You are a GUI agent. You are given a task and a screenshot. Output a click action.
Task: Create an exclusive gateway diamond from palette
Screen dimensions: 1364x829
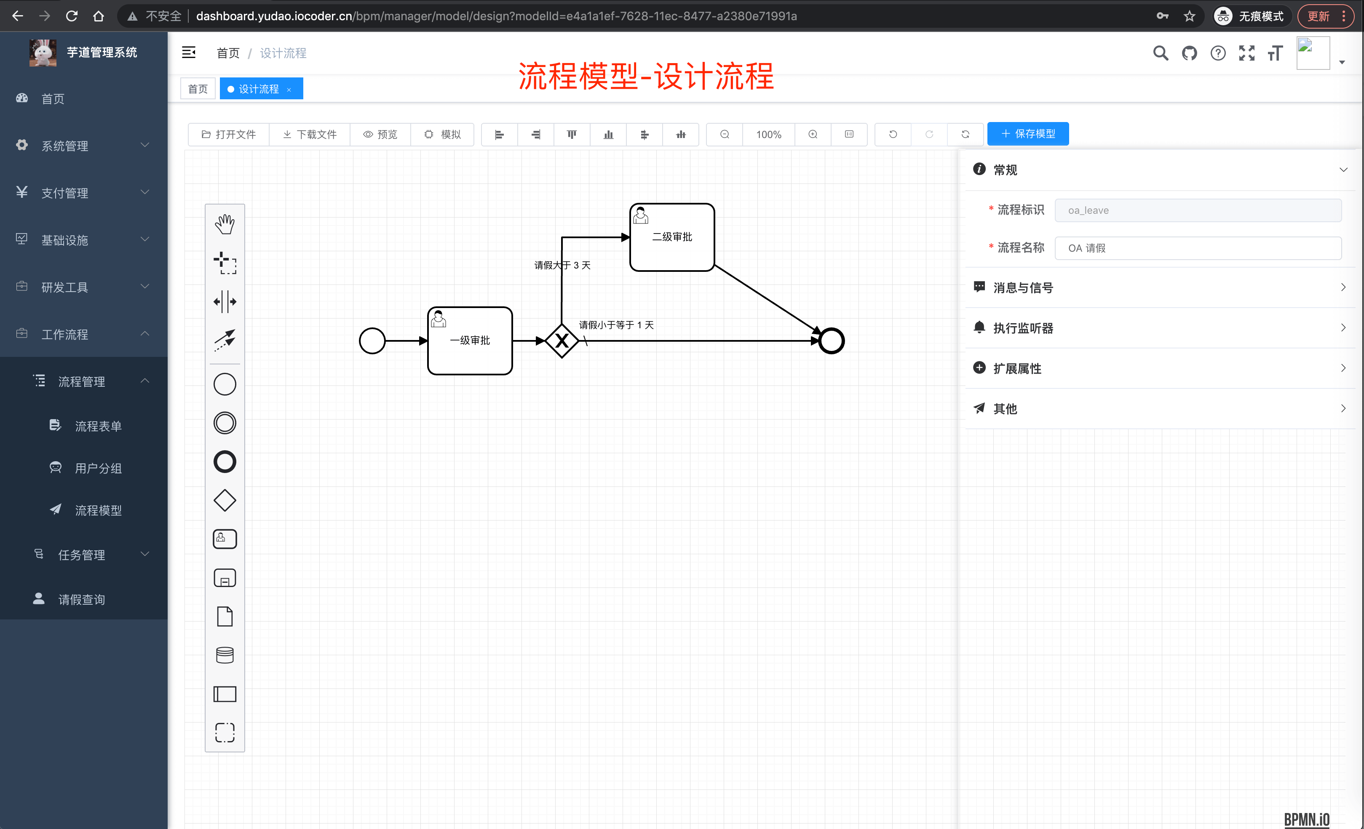[224, 500]
